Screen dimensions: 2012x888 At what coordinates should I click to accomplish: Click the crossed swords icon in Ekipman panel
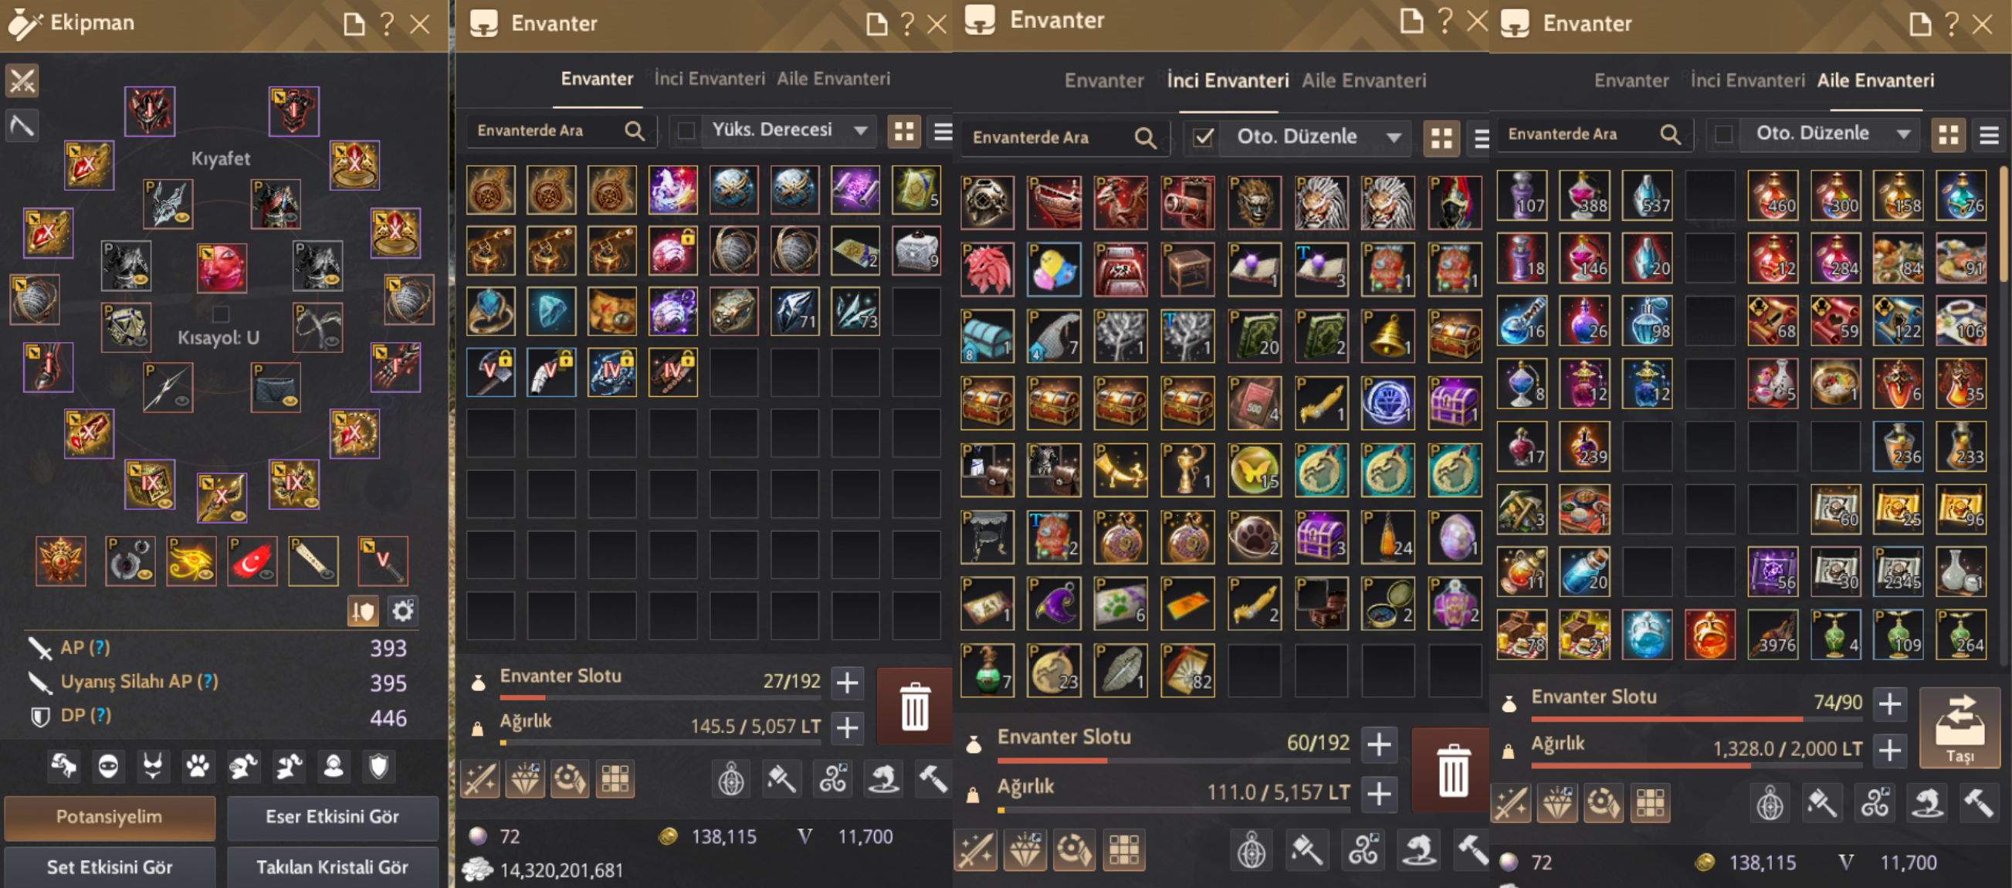(22, 80)
